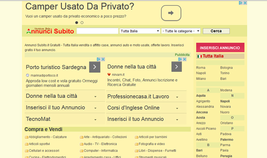Click the Cerca search button

pos(216,31)
